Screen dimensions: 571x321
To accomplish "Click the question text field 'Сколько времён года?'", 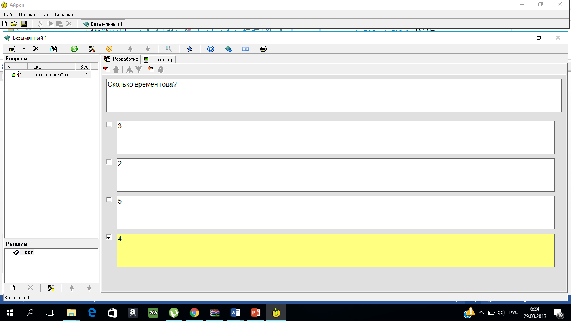I will (334, 96).
